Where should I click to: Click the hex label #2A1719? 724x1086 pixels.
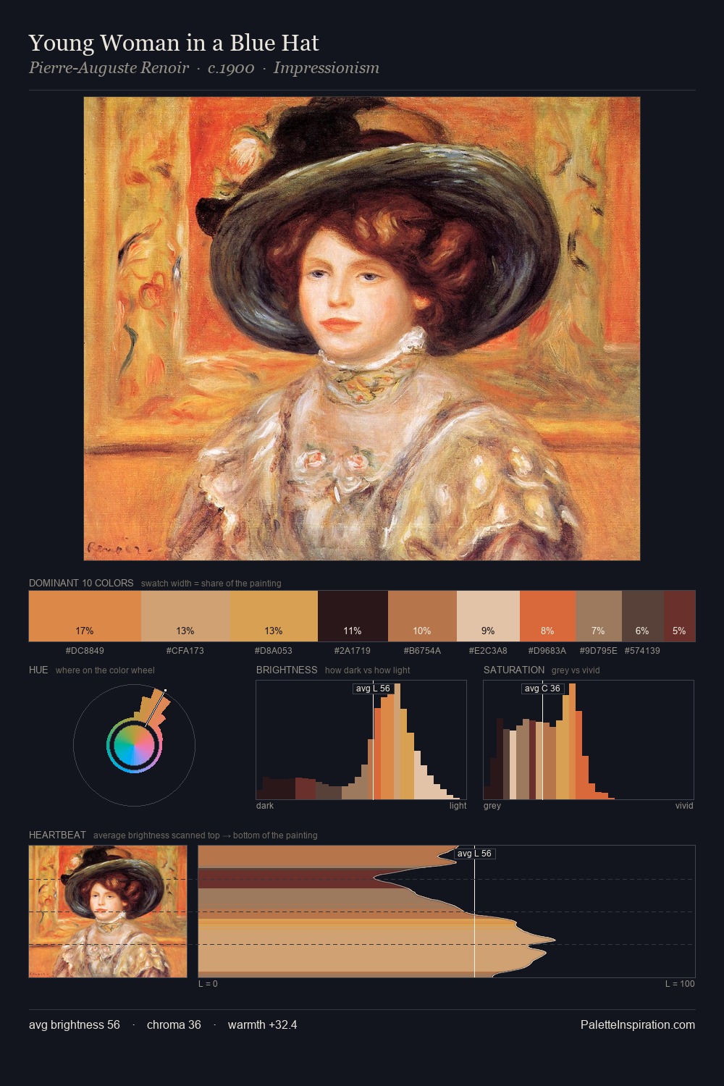pyautogui.click(x=353, y=651)
